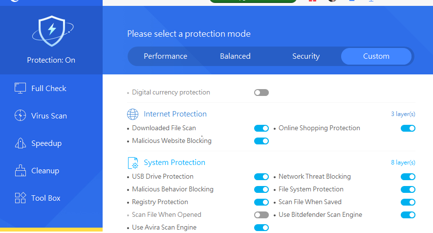Select the Custom protection mode tab
Viewport: 433px width, 233px height.
click(x=376, y=56)
